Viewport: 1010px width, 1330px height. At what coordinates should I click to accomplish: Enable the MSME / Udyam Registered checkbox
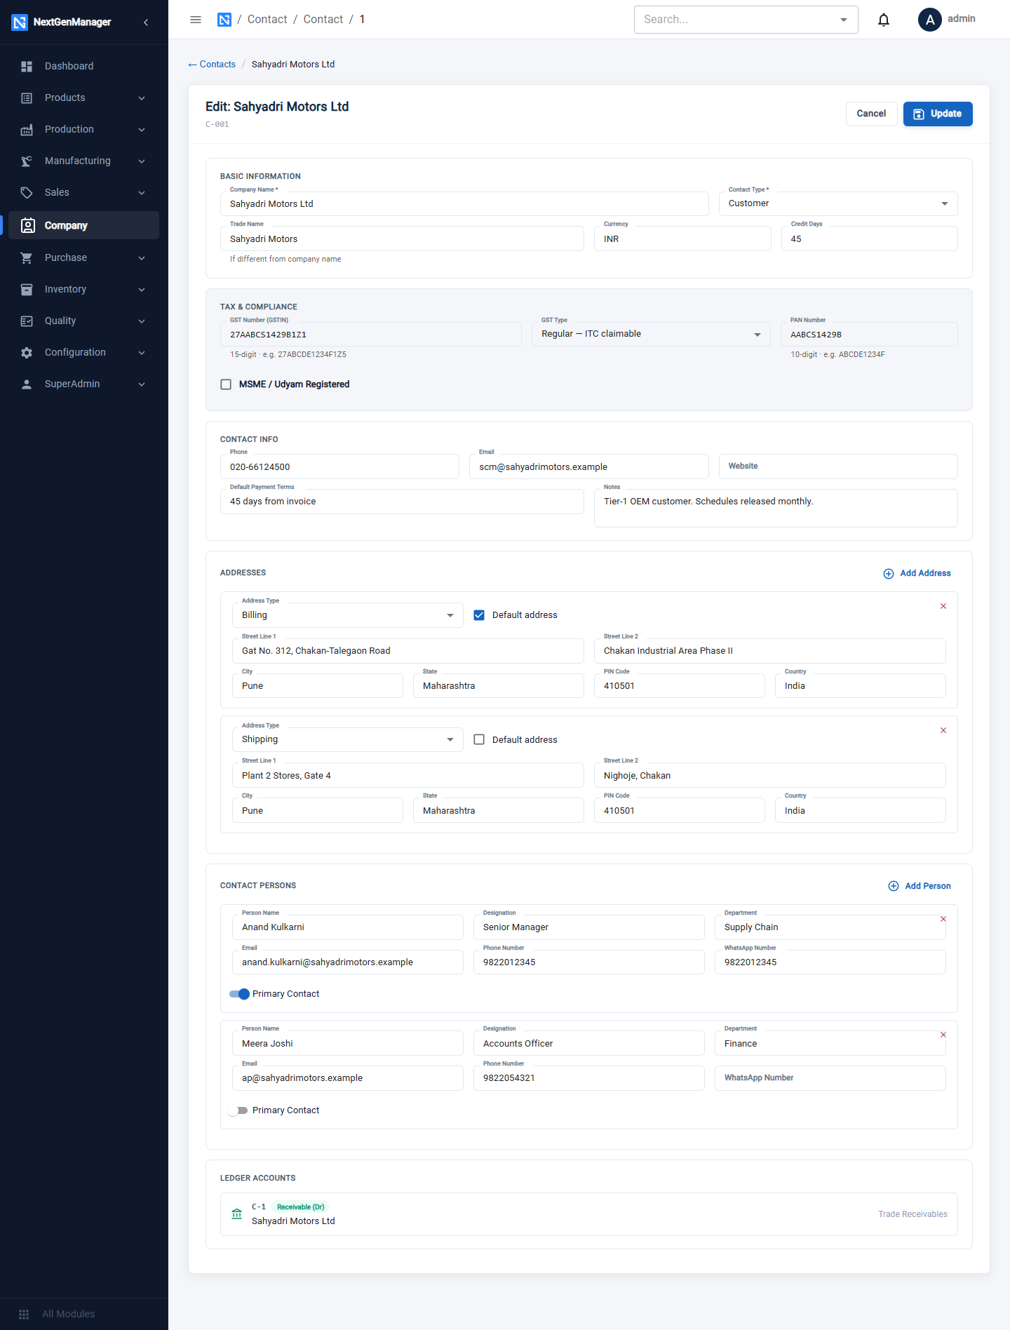tap(226, 384)
